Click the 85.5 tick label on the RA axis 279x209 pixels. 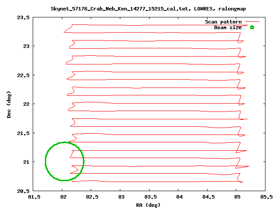(x=265, y=197)
